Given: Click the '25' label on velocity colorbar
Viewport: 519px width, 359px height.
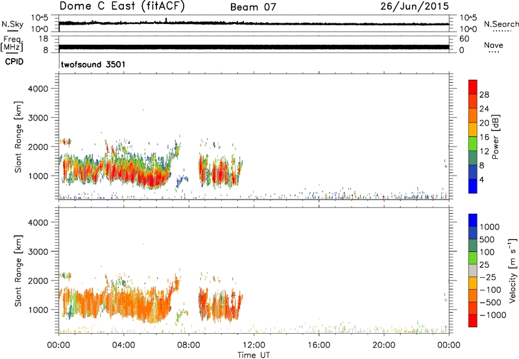Looking at the screenshot, I should (x=485, y=265).
